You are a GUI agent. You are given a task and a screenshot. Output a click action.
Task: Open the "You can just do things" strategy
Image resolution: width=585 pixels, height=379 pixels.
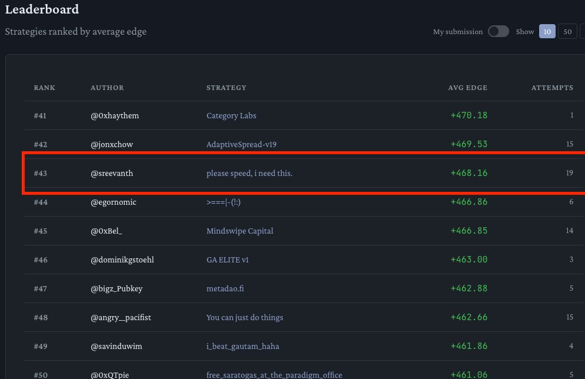(x=245, y=317)
